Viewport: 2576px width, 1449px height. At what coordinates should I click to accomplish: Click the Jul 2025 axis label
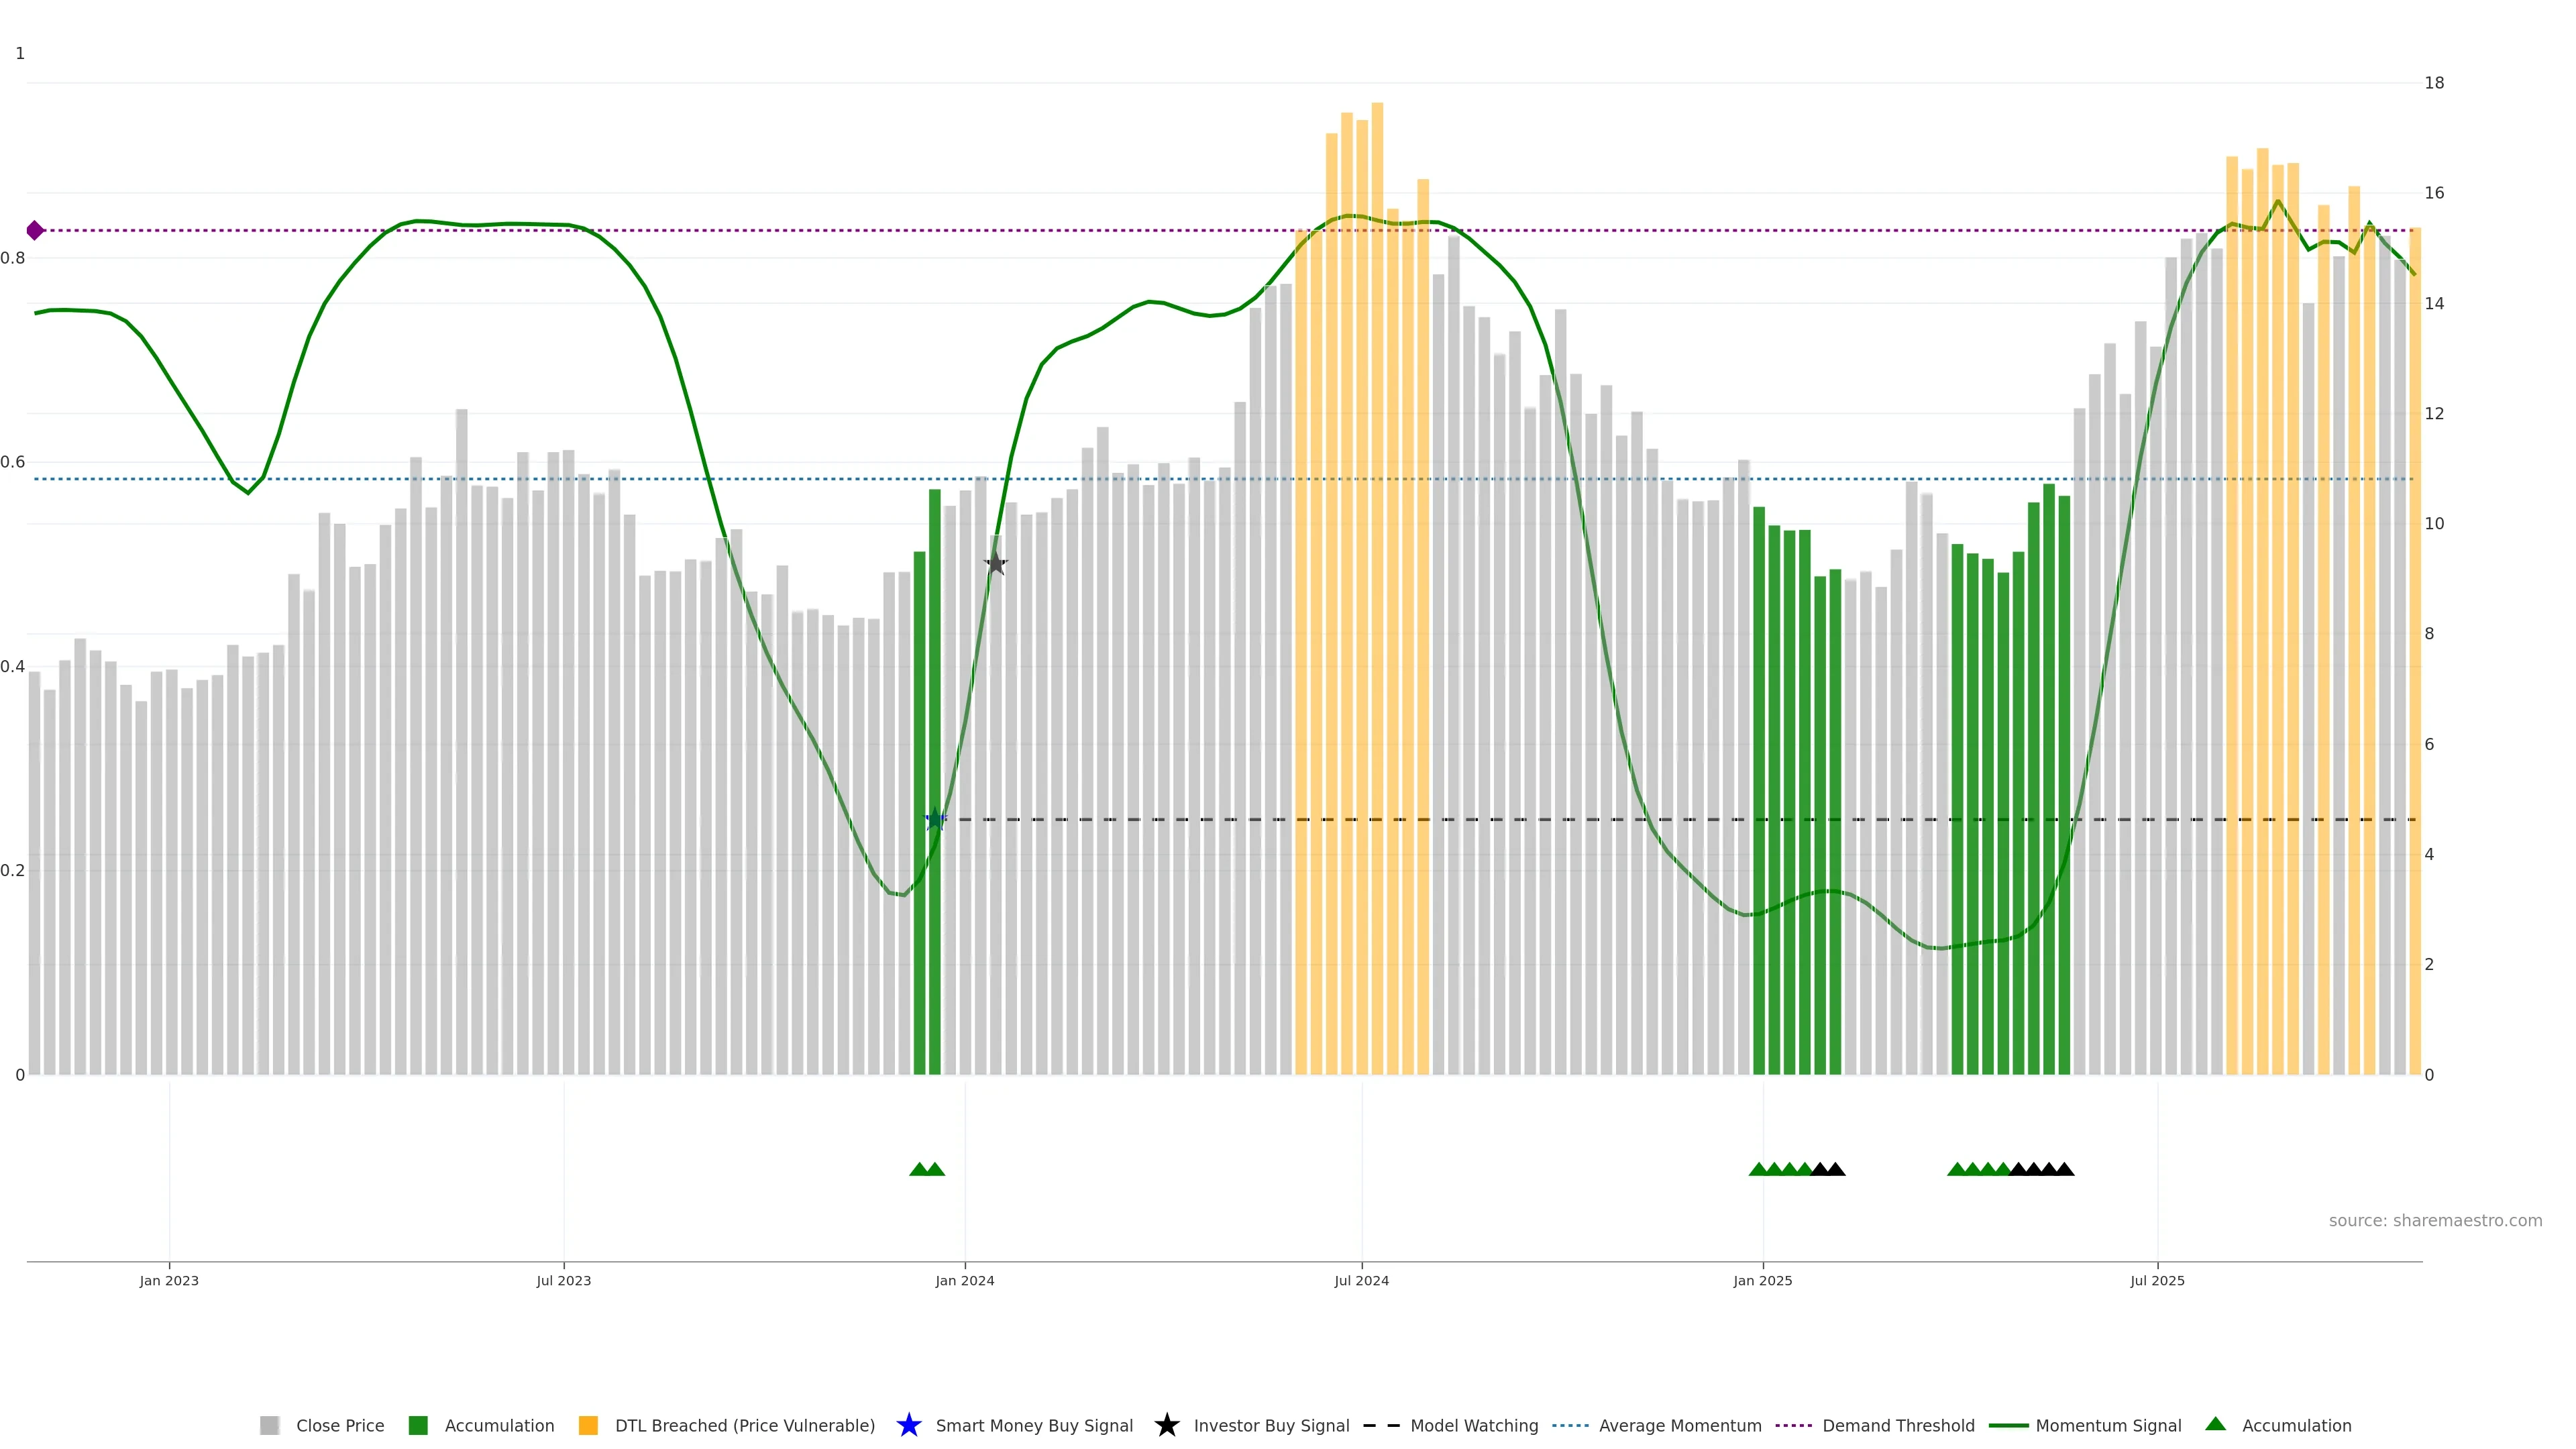coord(2157,1280)
